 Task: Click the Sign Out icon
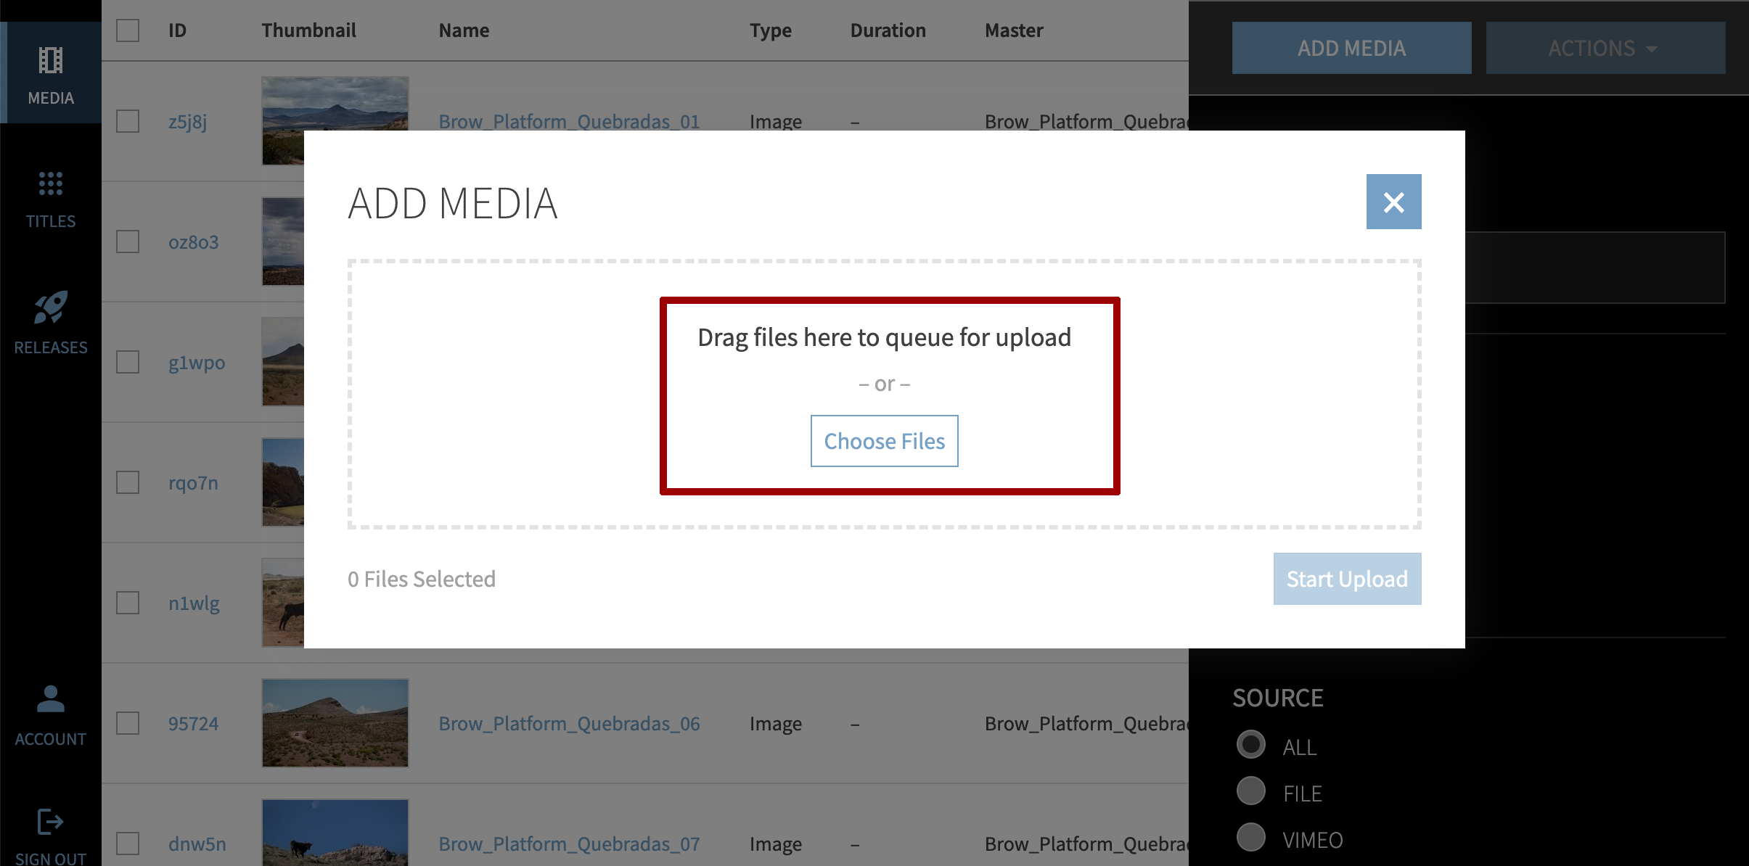pos(50,822)
